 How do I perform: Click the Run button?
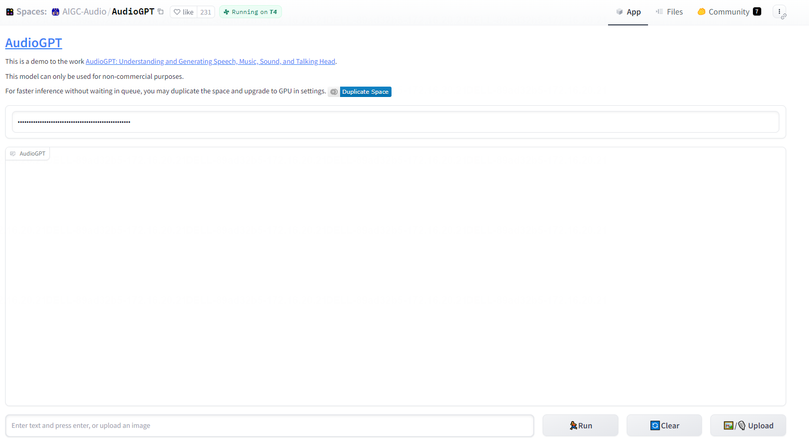(x=581, y=426)
